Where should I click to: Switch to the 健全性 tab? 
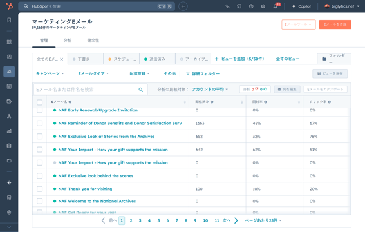(x=93, y=41)
